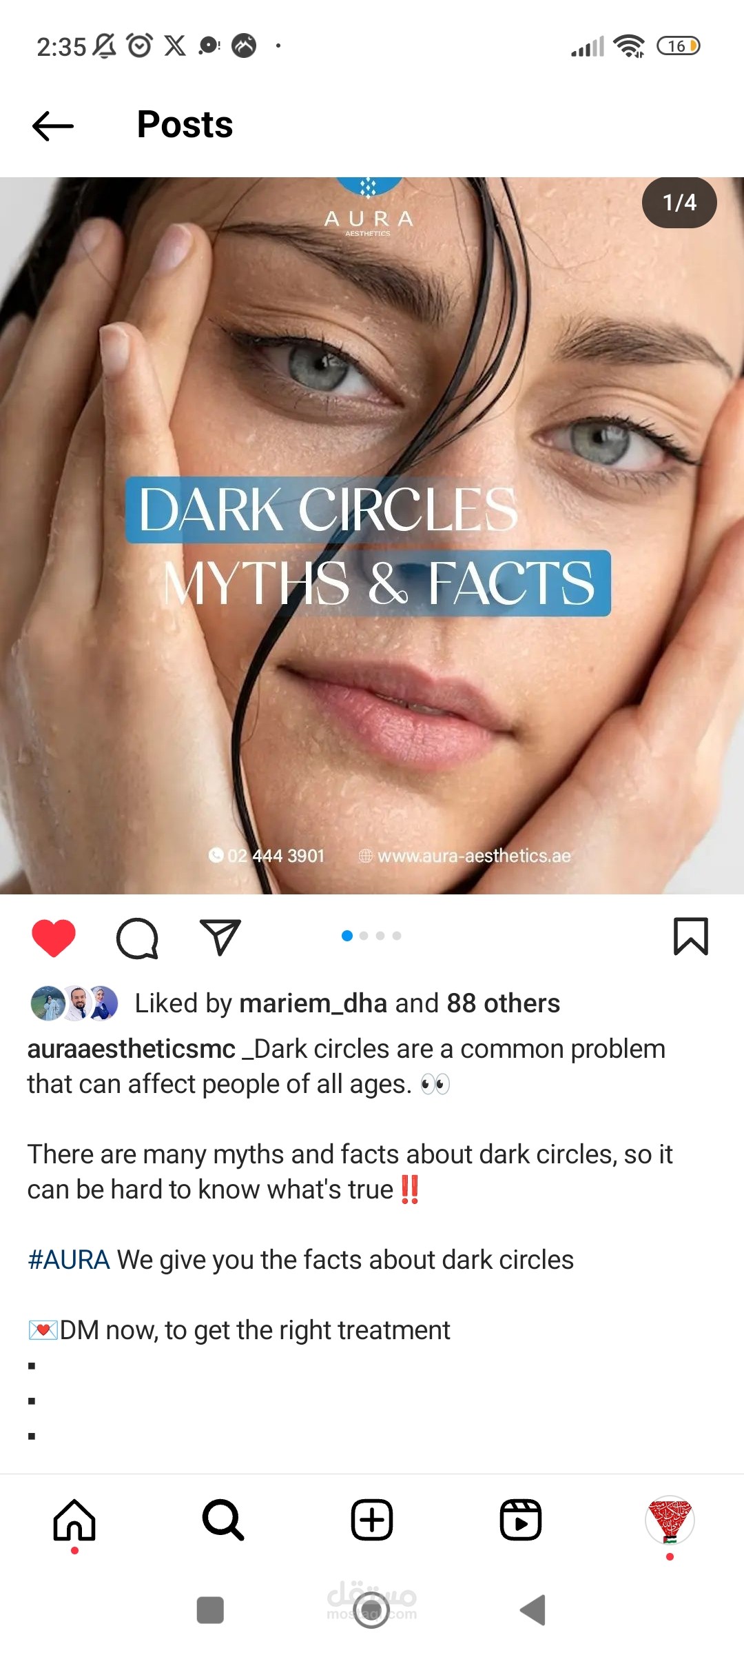744x1655 pixels.
Task: Tap the 1/4 slide counter badge
Action: 679,203
